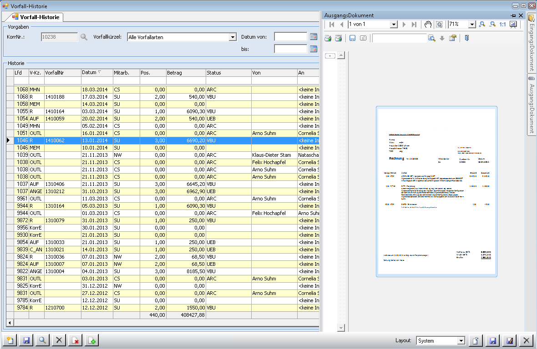The width and height of the screenshot is (537, 349).
Task: Click the search magnifier next to KorrNr field
Action: click(84, 37)
